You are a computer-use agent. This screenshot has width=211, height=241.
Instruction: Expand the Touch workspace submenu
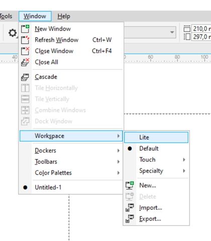156,160
